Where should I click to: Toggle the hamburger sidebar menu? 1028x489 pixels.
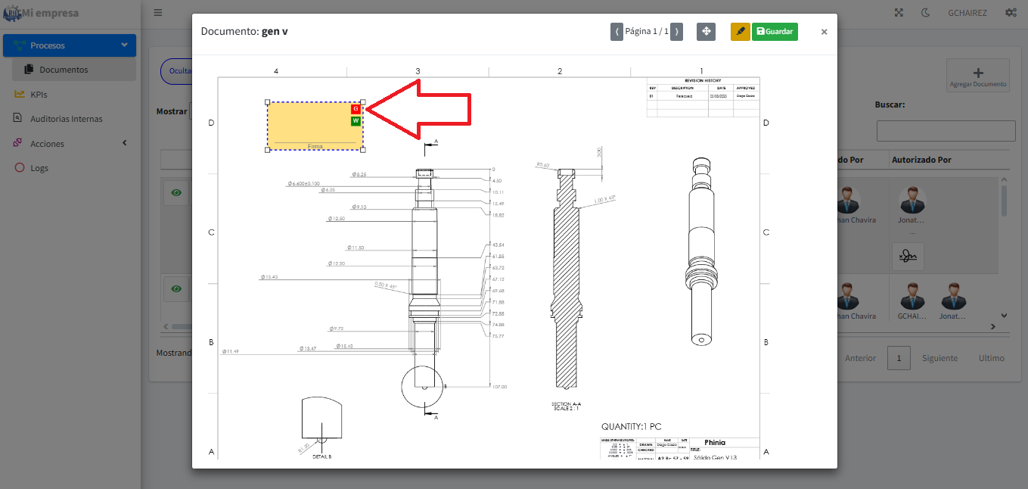[157, 13]
